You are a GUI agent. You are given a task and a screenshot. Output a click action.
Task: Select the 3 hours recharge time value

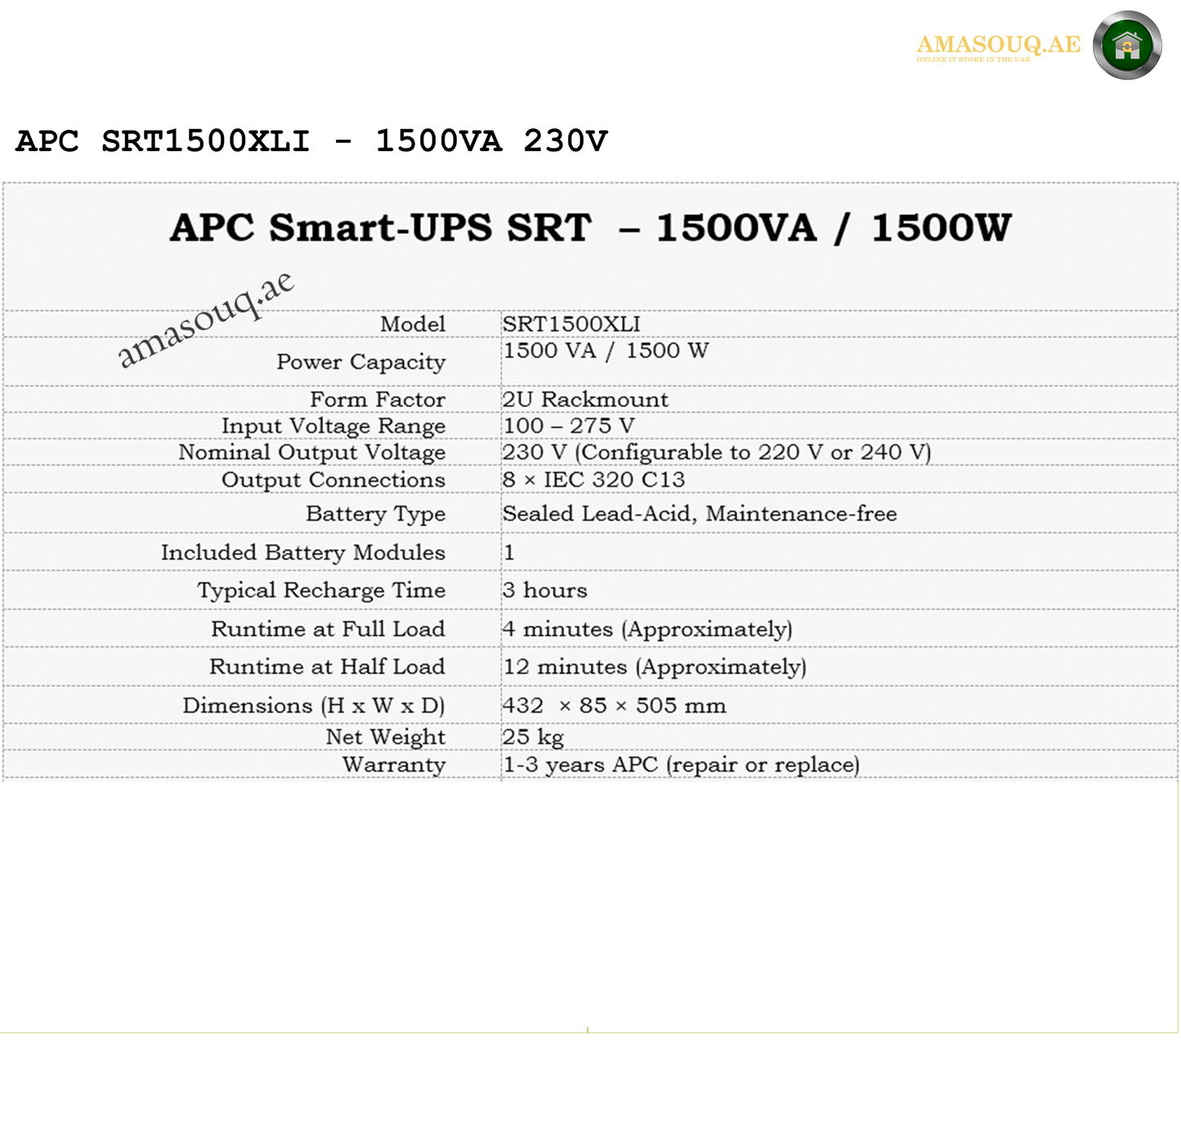pos(545,591)
